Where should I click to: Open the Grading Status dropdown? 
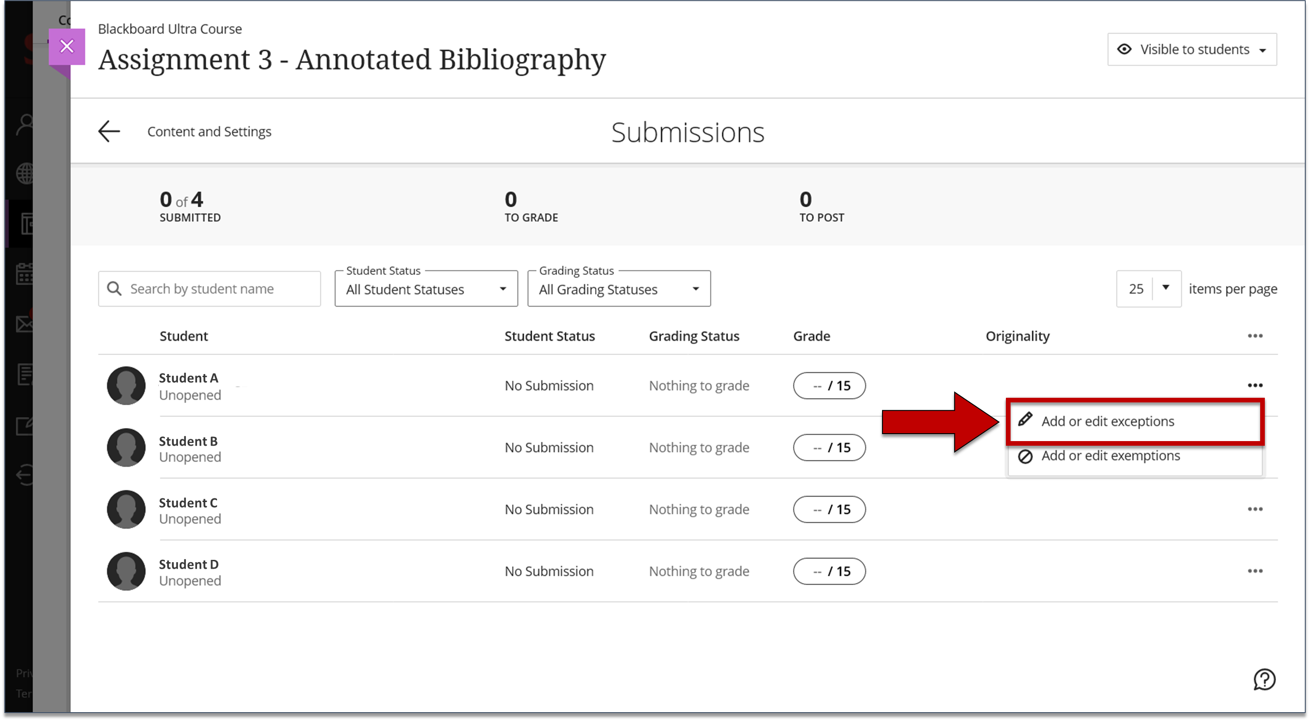(x=618, y=288)
